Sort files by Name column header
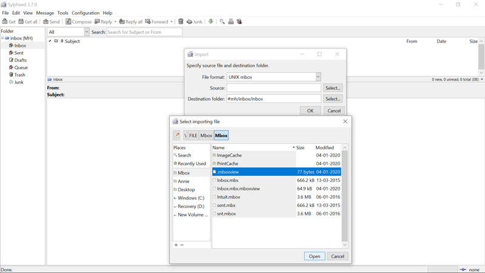The width and height of the screenshot is (485, 273). 253,147
